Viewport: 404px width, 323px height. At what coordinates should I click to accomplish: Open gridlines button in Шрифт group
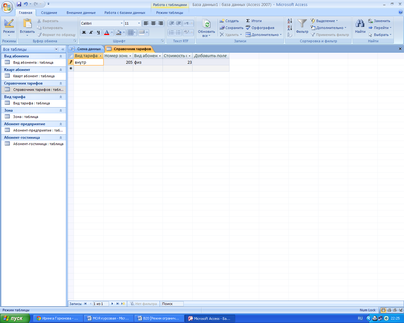pos(132,32)
